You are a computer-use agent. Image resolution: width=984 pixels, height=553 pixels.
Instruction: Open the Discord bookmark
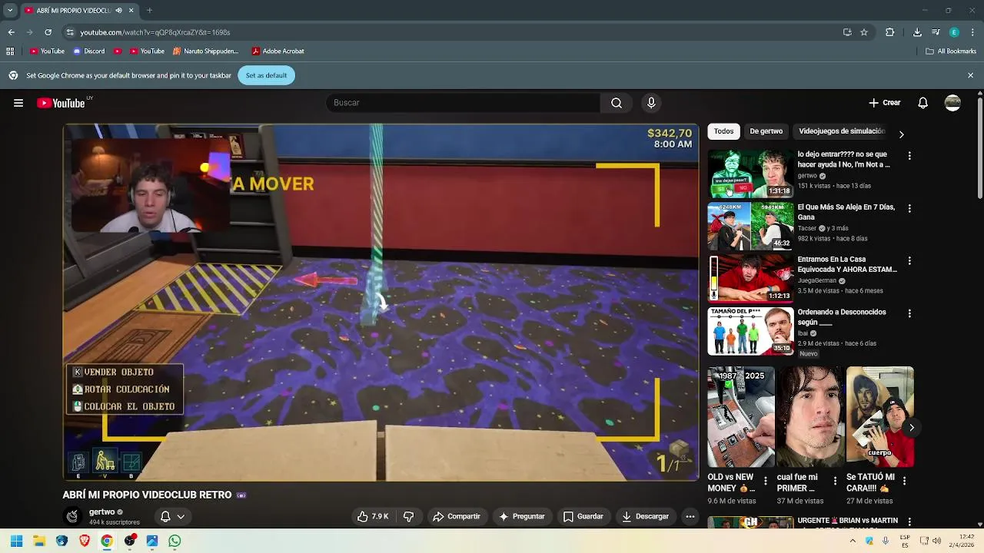[x=88, y=51]
